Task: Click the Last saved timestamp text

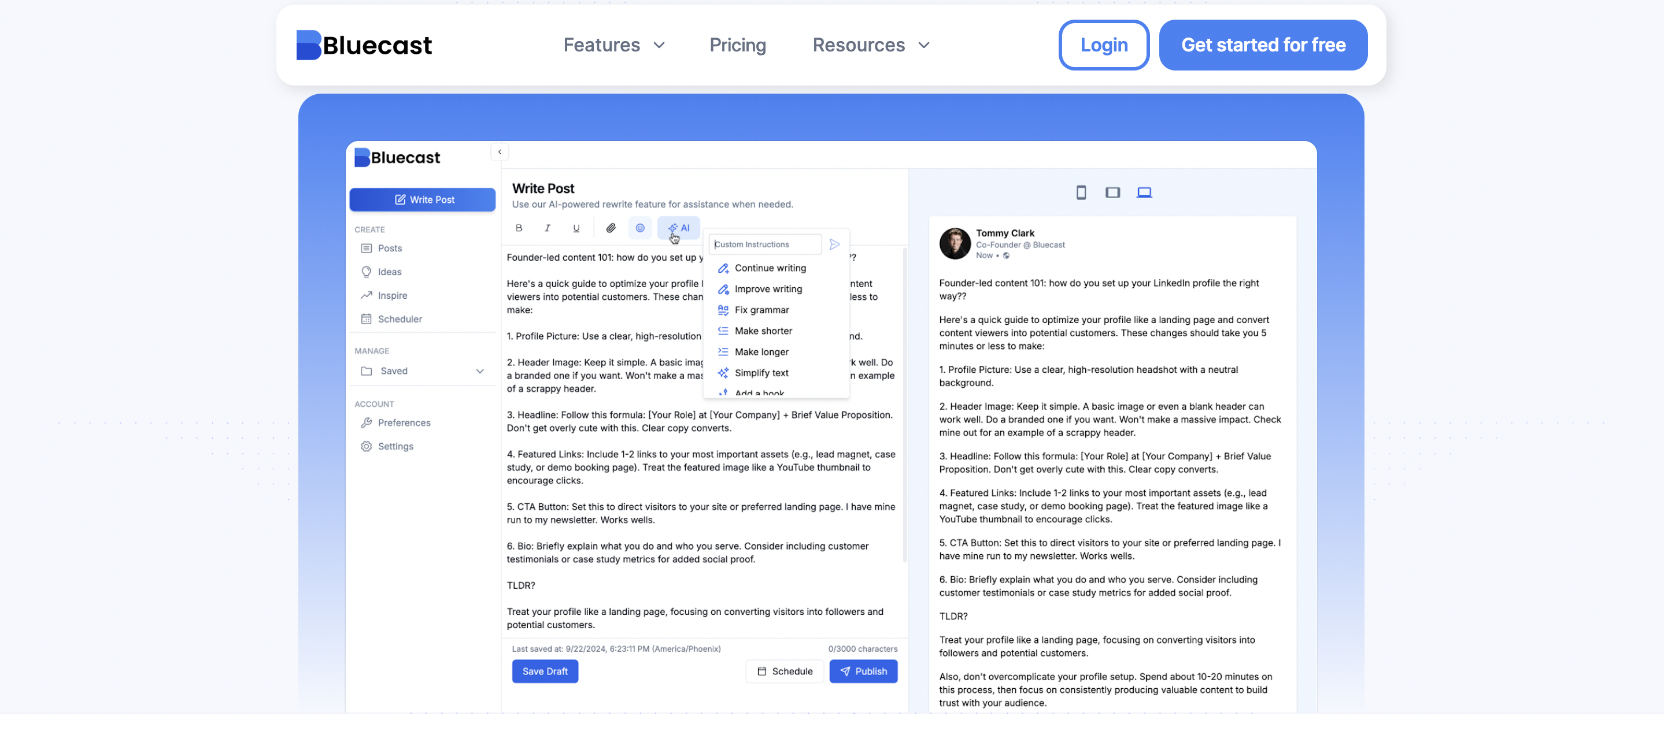Action: [616, 649]
